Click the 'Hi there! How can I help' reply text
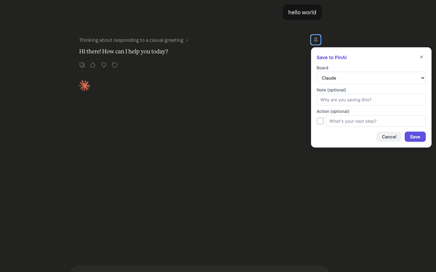The image size is (436, 272). [124, 51]
